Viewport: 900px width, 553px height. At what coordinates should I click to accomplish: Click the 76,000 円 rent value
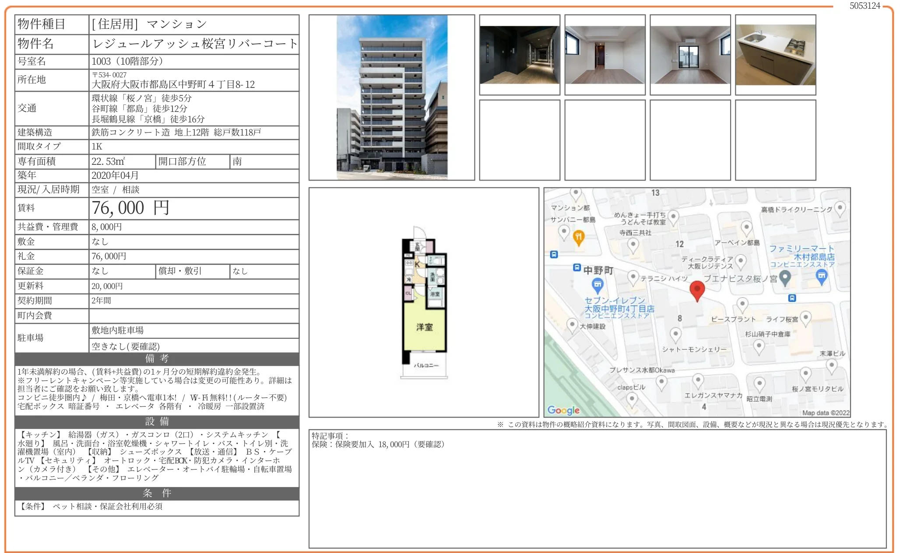(x=130, y=208)
